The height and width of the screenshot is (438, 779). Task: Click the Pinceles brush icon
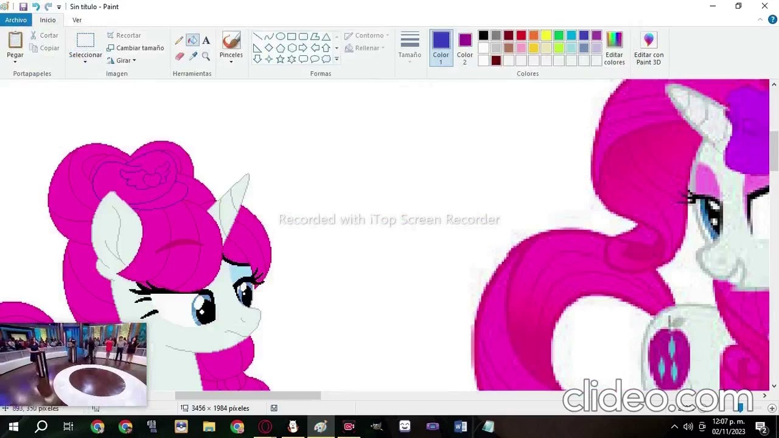pos(231,40)
